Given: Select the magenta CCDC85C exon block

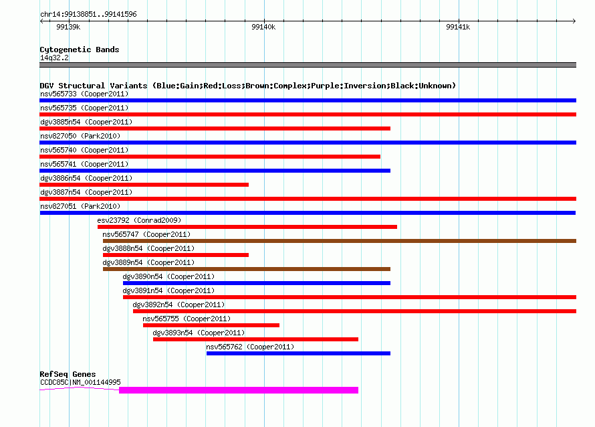Looking at the screenshot, I should 239,390.
